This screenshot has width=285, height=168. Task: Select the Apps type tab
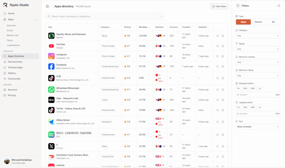(x=243, y=22)
